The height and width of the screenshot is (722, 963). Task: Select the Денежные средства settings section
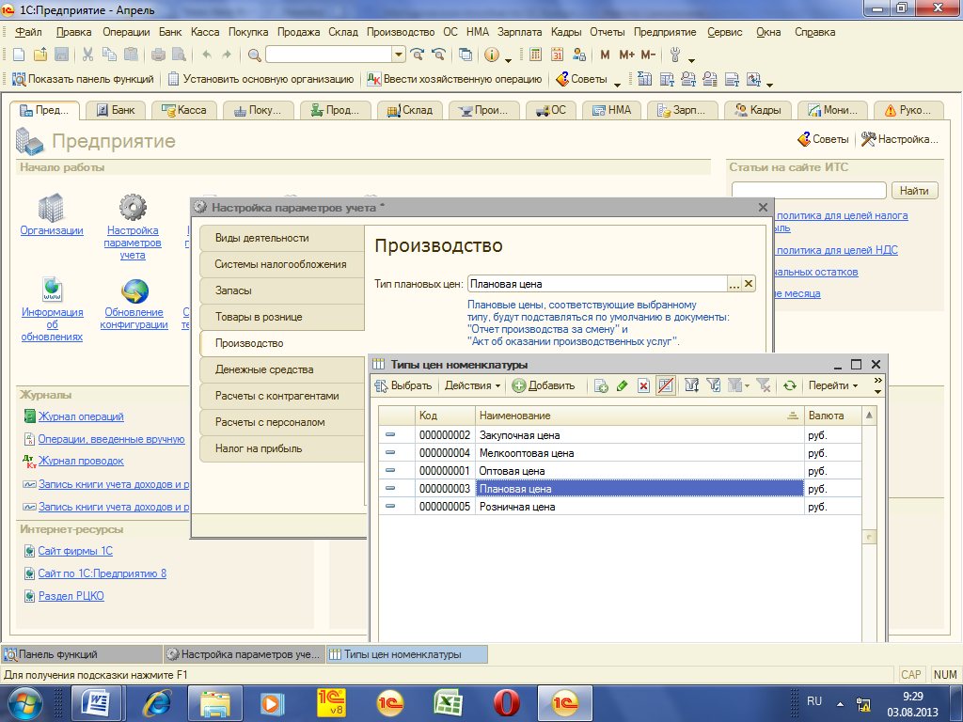[282, 369]
